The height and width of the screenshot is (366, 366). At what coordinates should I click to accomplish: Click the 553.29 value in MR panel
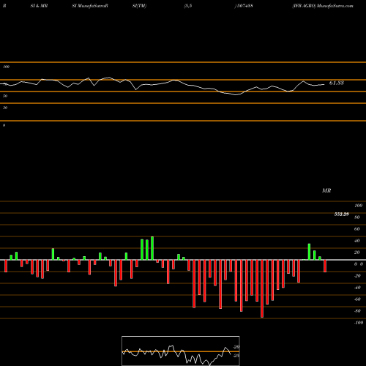click(342, 214)
